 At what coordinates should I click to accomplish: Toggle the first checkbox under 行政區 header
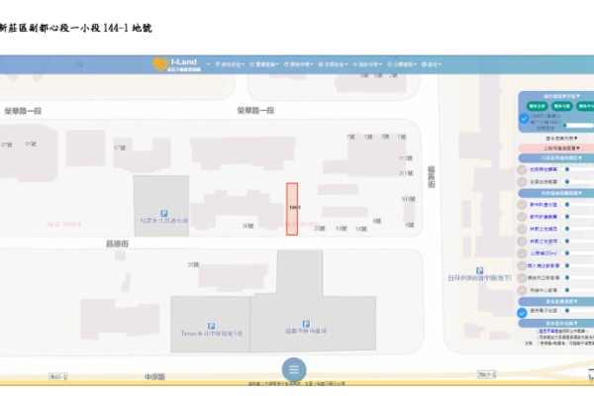[522, 169]
